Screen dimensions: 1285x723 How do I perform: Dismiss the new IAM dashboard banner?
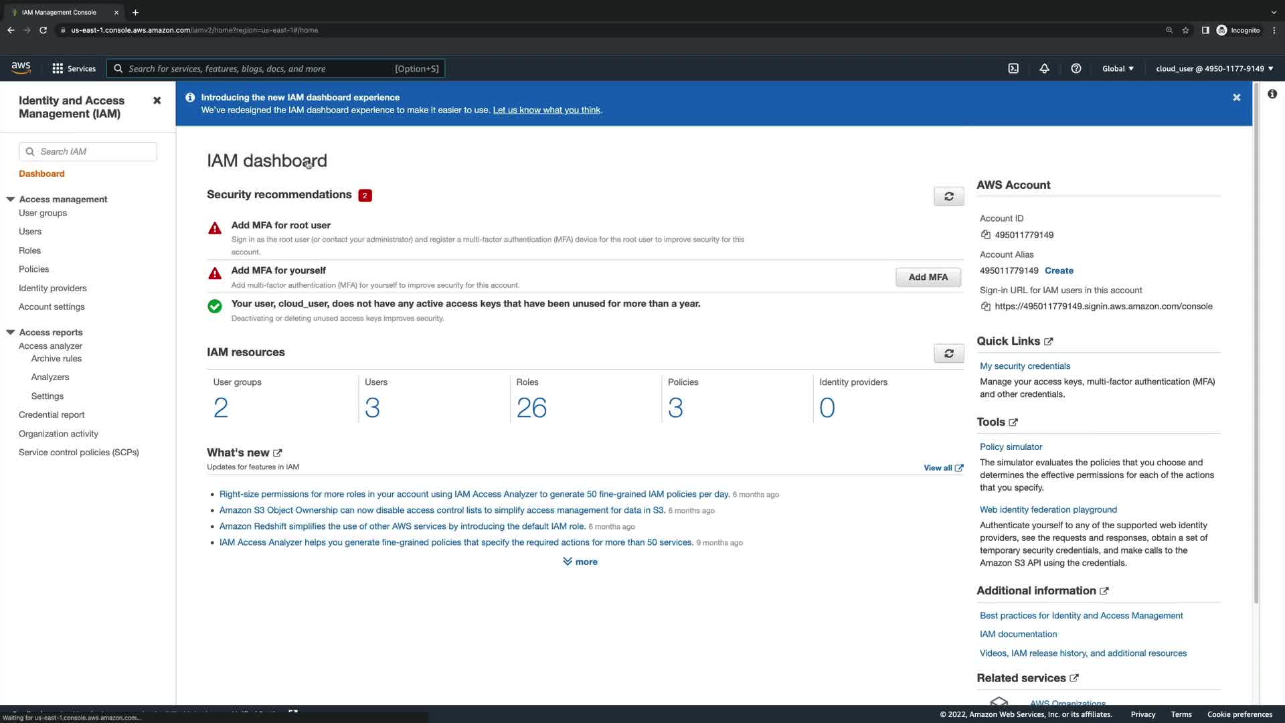(1236, 98)
